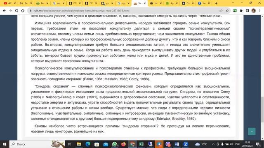Open Word from the taskbar
This screenshot has width=264, height=148.
[x=177, y=144]
